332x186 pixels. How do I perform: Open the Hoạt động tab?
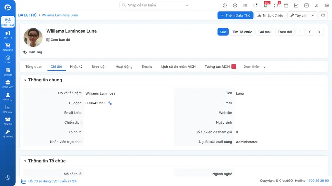(x=124, y=67)
